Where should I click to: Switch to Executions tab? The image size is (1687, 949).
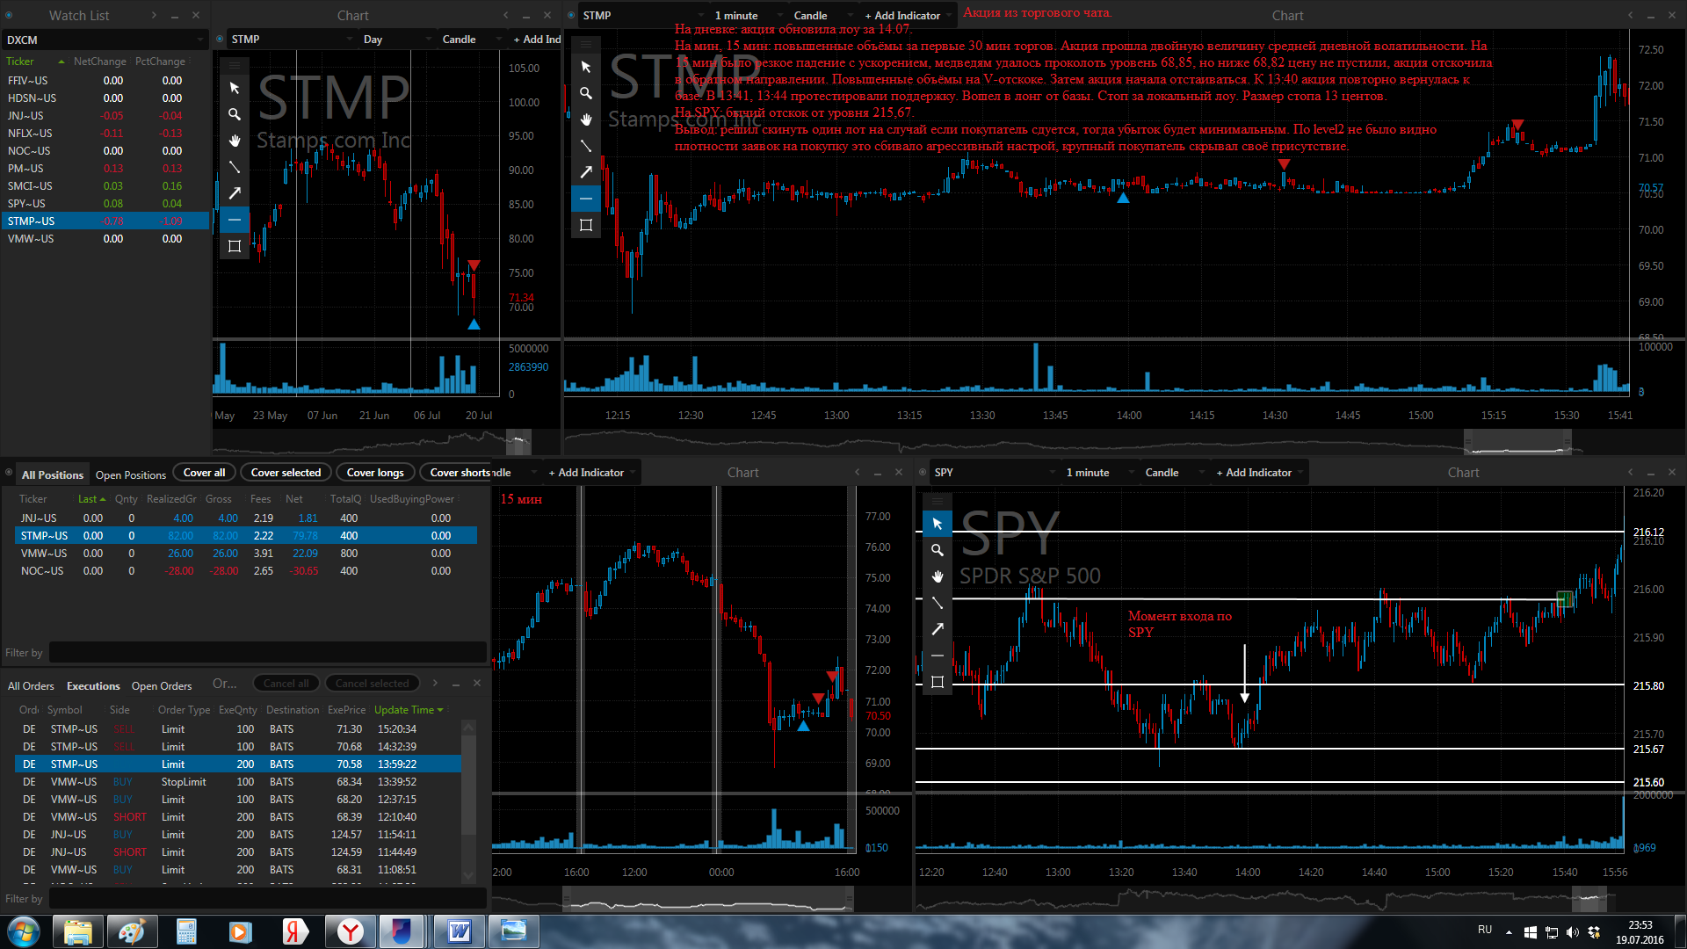click(x=93, y=685)
